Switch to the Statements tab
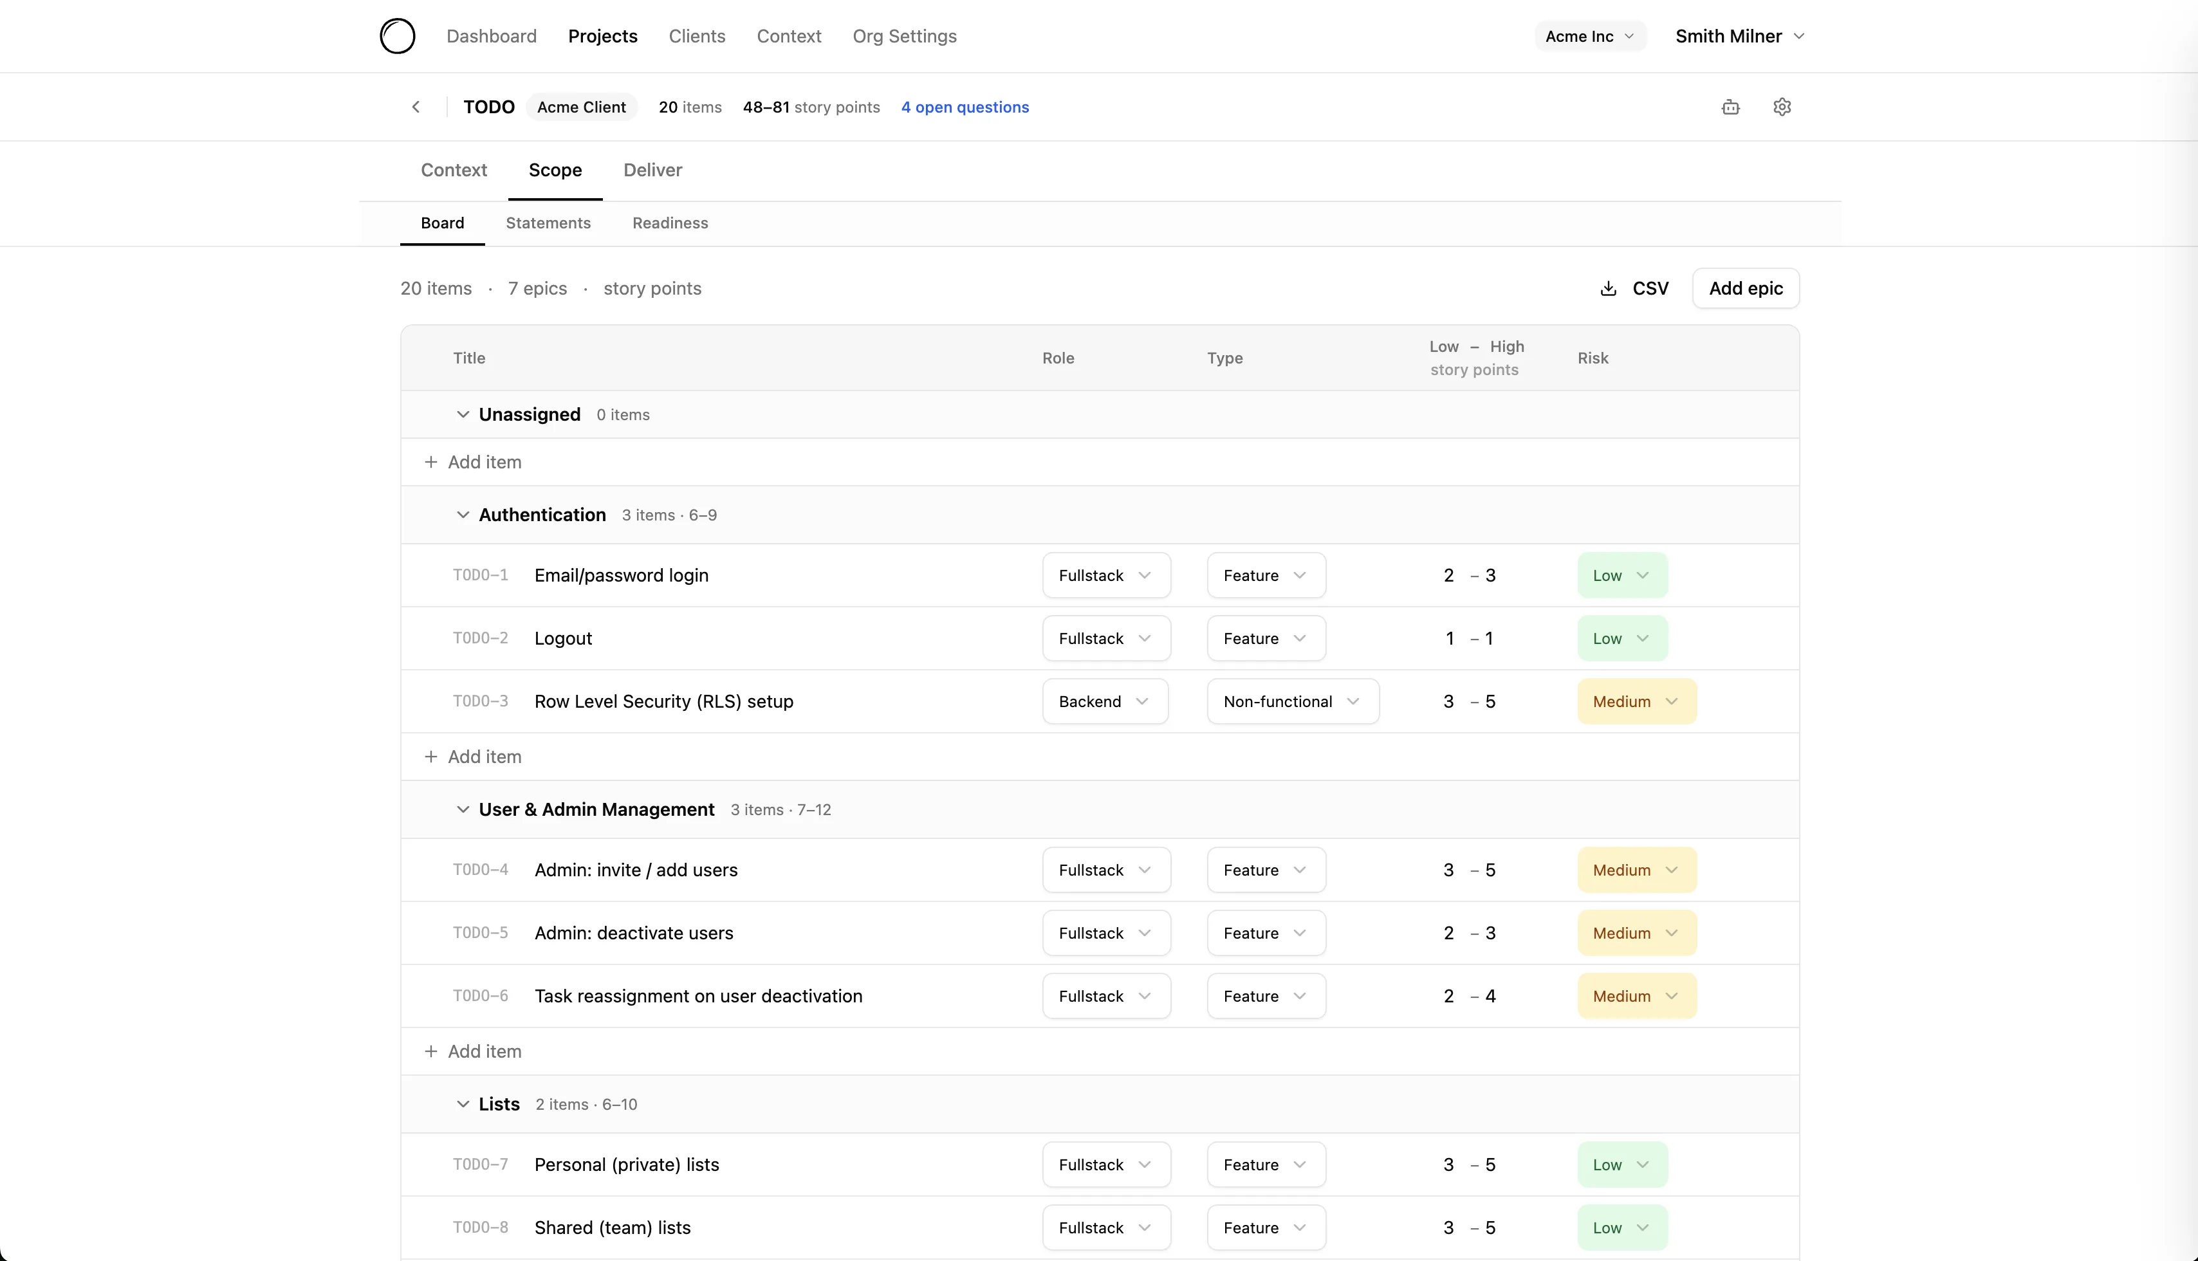This screenshot has width=2198, height=1261. coord(548,223)
